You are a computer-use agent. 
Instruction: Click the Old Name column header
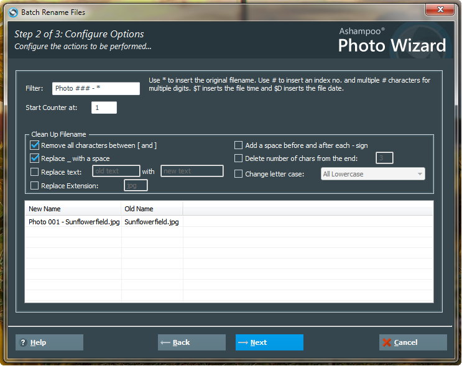point(152,209)
